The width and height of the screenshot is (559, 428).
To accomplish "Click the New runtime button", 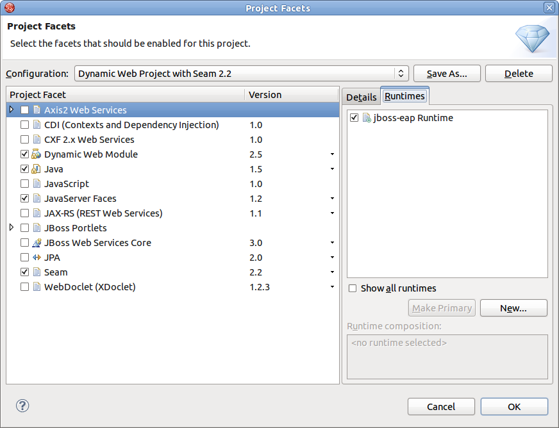I will coord(513,308).
